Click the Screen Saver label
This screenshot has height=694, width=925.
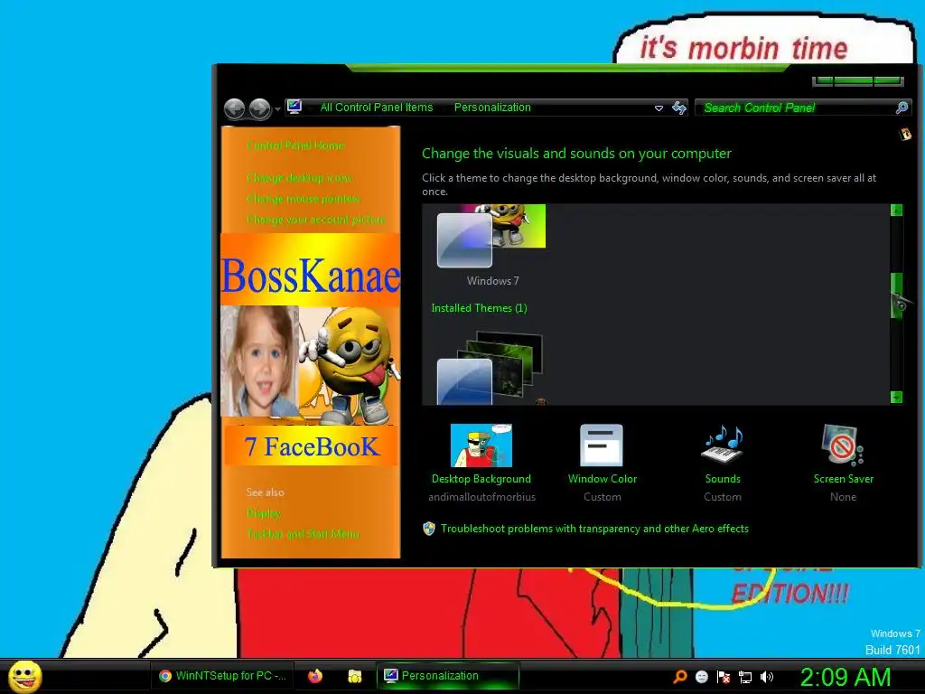click(x=844, y=479)
